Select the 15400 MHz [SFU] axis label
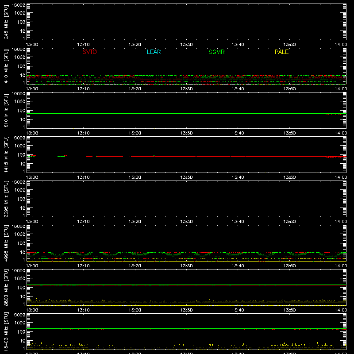Screen dimensions: 354x354 6,331
